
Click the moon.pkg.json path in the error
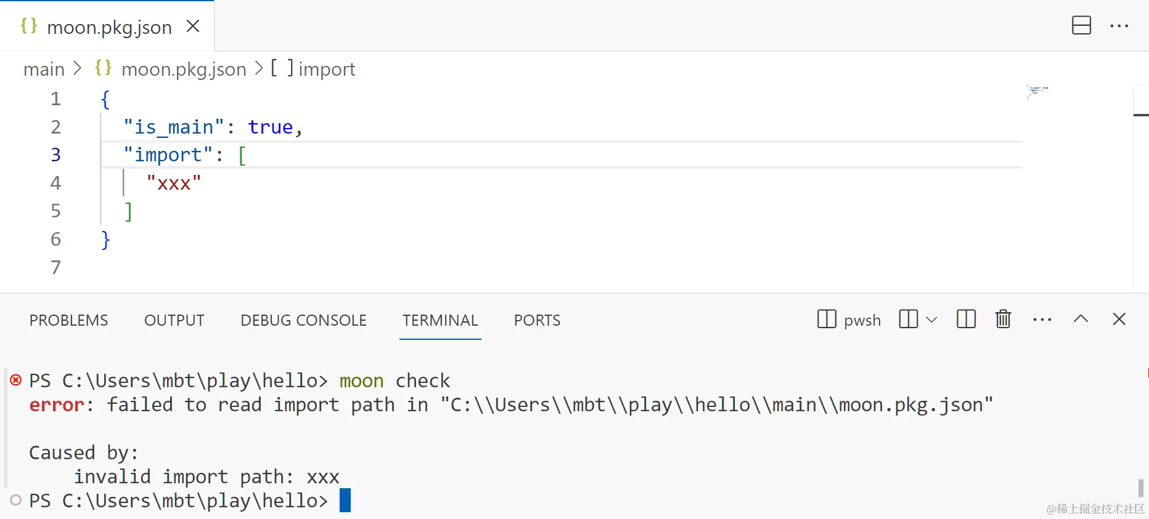point(716,404)
